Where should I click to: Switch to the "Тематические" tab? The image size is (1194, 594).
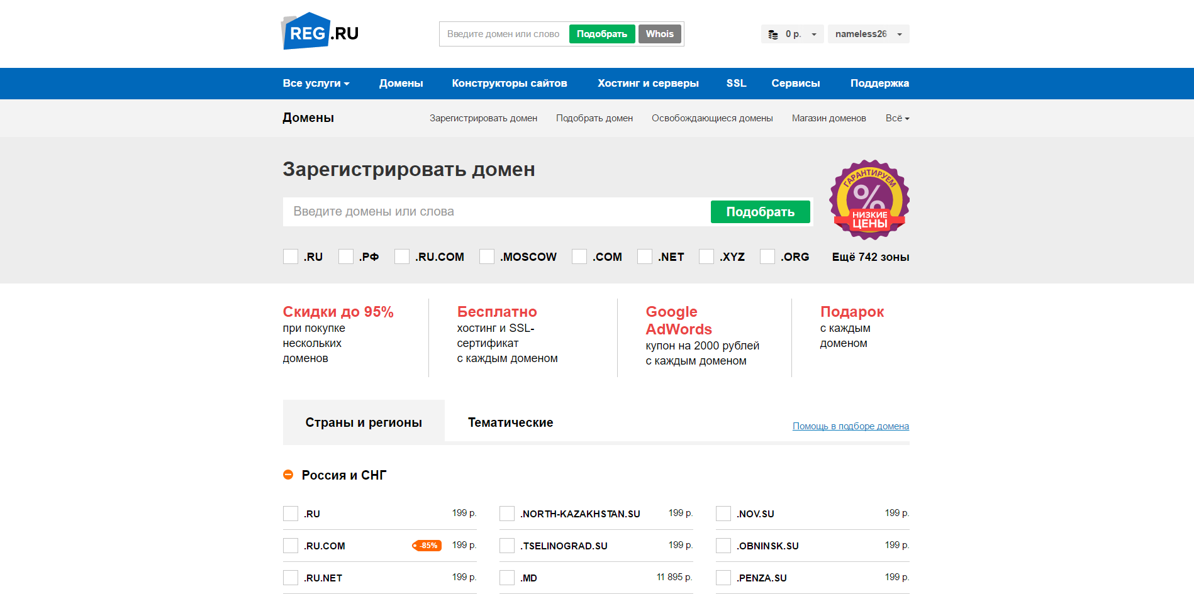tap(510, 422)
